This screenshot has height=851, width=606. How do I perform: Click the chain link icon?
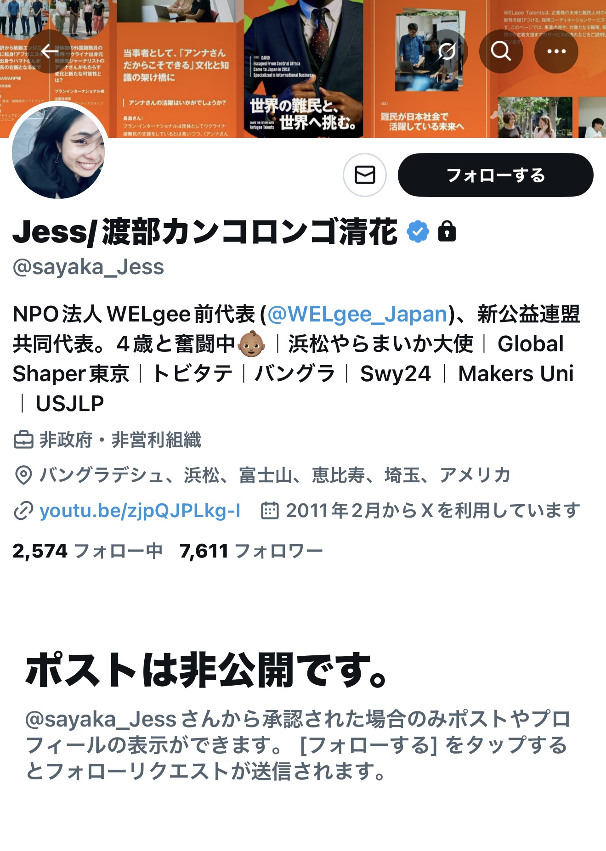[x=23, y=511]
